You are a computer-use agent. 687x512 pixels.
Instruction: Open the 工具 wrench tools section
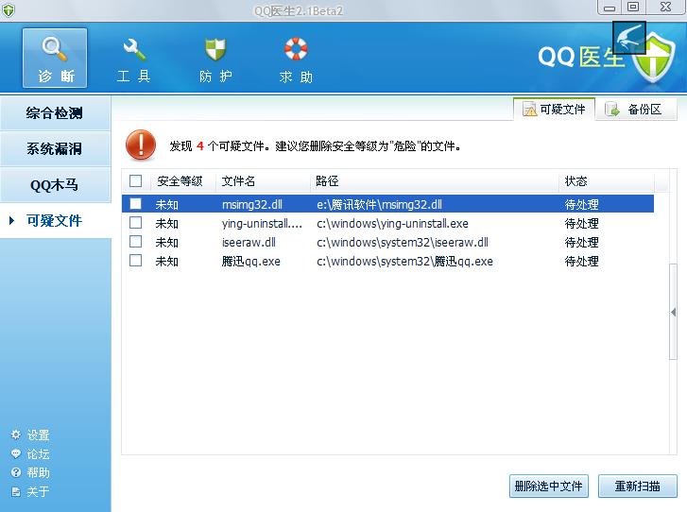click(x=134, y=60)
